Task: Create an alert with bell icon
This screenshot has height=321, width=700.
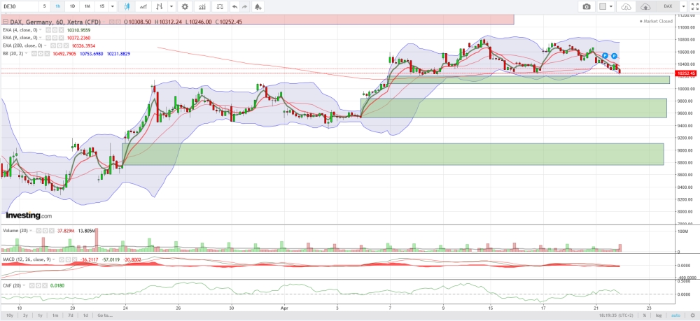Action: [x=258, y=6]
